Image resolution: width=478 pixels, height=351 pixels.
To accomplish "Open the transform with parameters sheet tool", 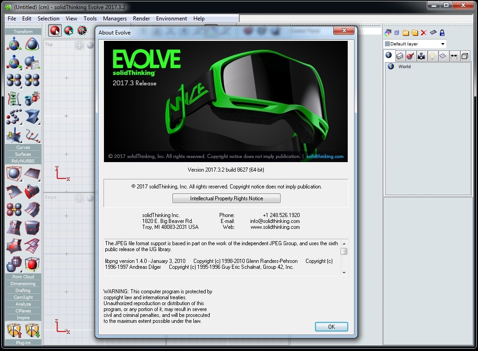I will point(32,63).
